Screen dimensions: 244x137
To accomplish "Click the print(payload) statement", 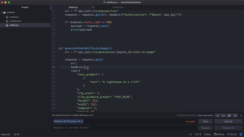I will [82, 30].
